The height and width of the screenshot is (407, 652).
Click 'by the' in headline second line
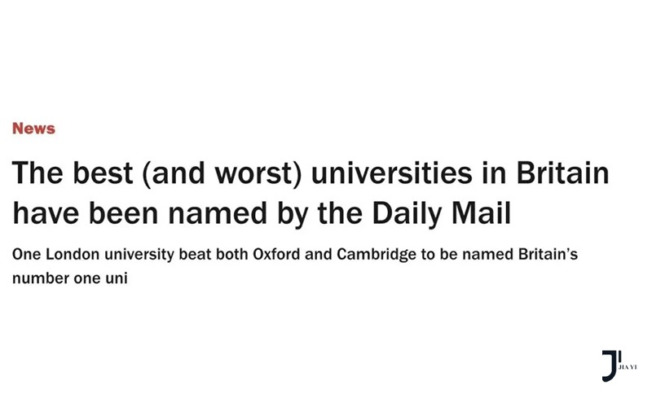[x=319, y=214]
